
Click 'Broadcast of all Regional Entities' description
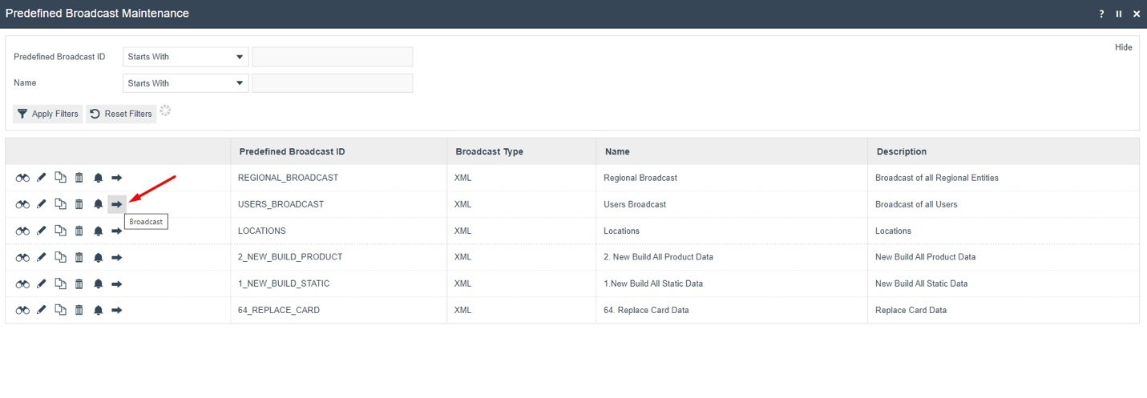click(937, 178)
